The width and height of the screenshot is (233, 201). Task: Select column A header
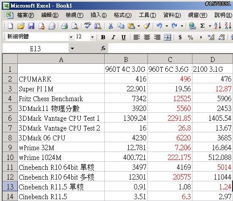[x=61, y=59]
